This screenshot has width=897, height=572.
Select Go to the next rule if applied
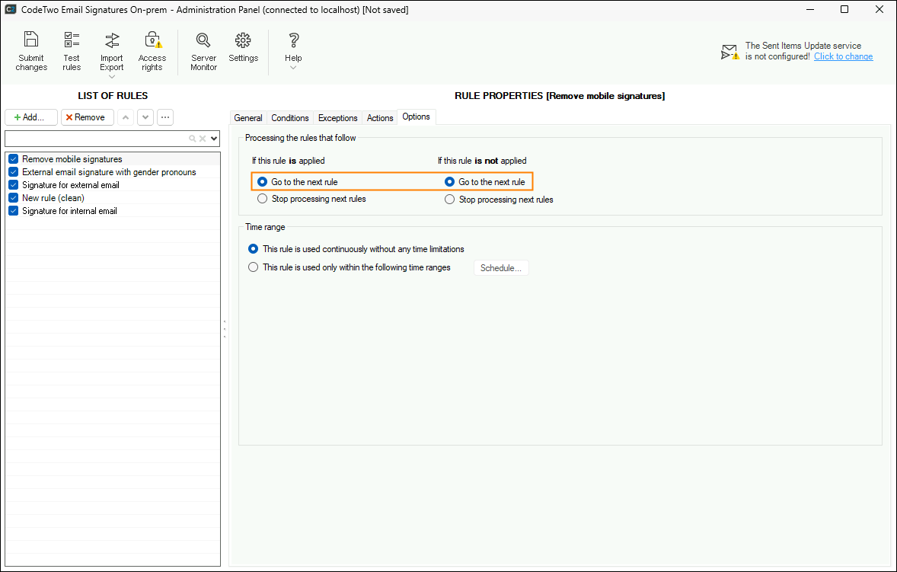tap(262, 182)
